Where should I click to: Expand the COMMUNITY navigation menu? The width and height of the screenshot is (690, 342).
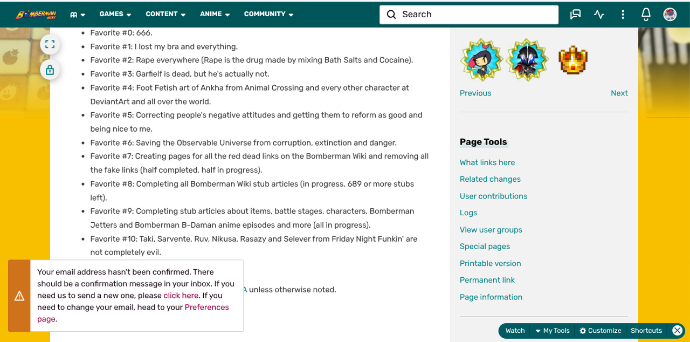(268, 14)
